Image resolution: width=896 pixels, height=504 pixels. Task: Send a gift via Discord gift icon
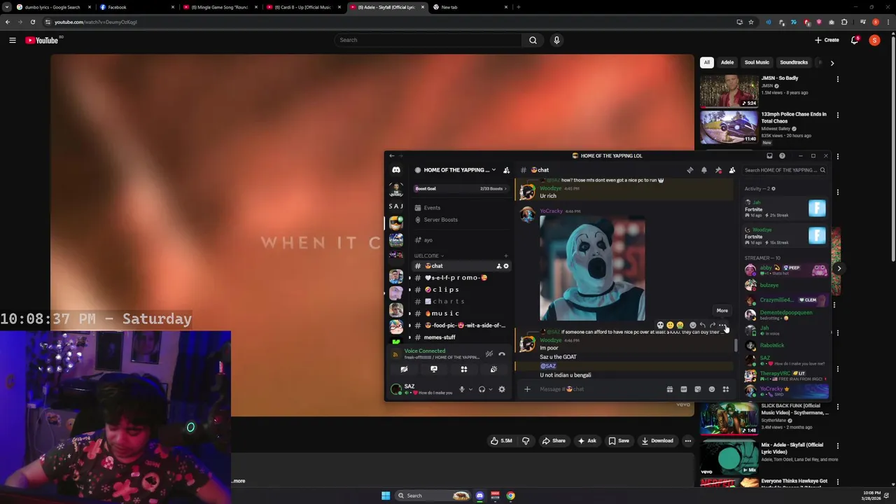coord(670,389)
